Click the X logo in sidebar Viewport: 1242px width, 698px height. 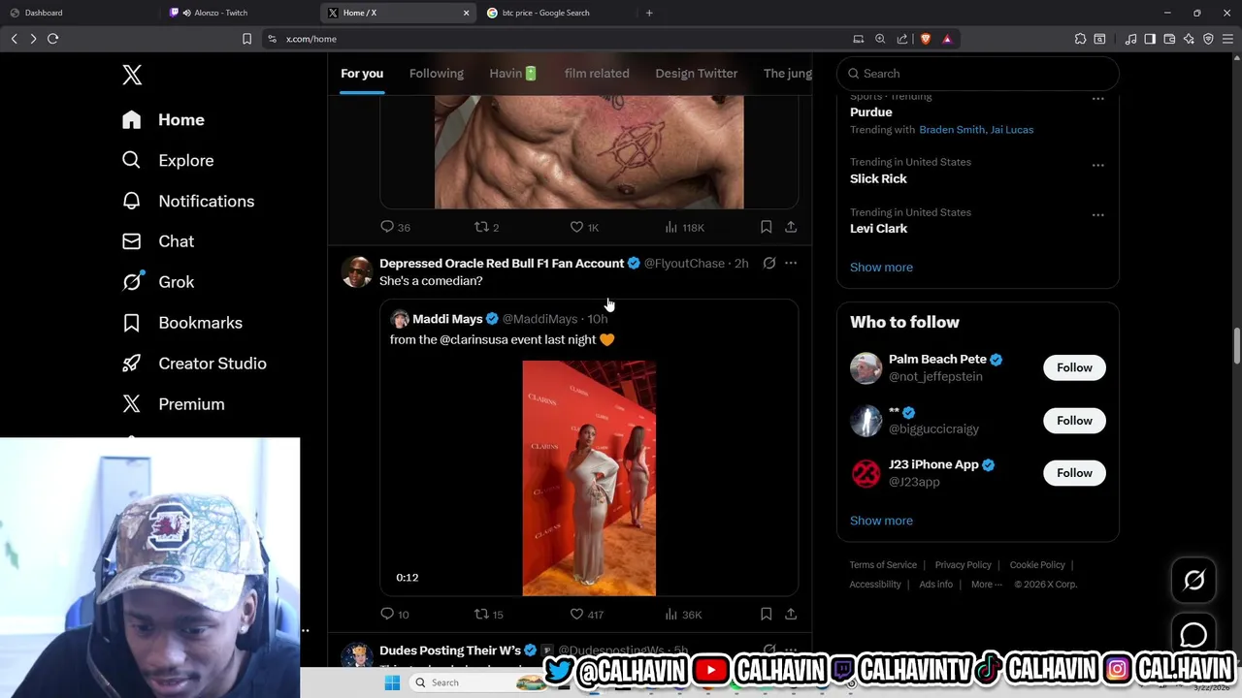click(x=132, y=75)
